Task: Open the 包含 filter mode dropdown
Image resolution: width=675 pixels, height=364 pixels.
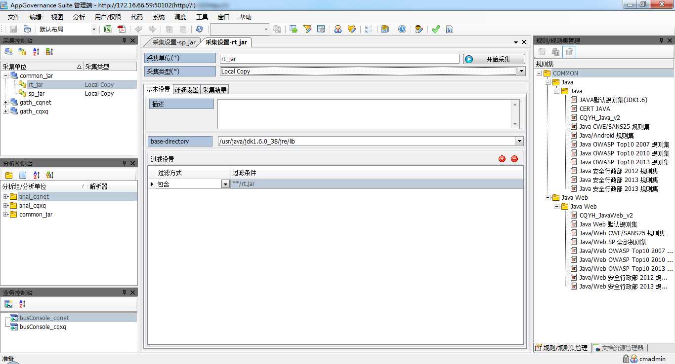Action: (225, 184)
